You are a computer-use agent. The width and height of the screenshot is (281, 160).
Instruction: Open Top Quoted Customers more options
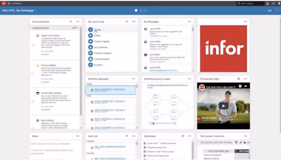245,136
